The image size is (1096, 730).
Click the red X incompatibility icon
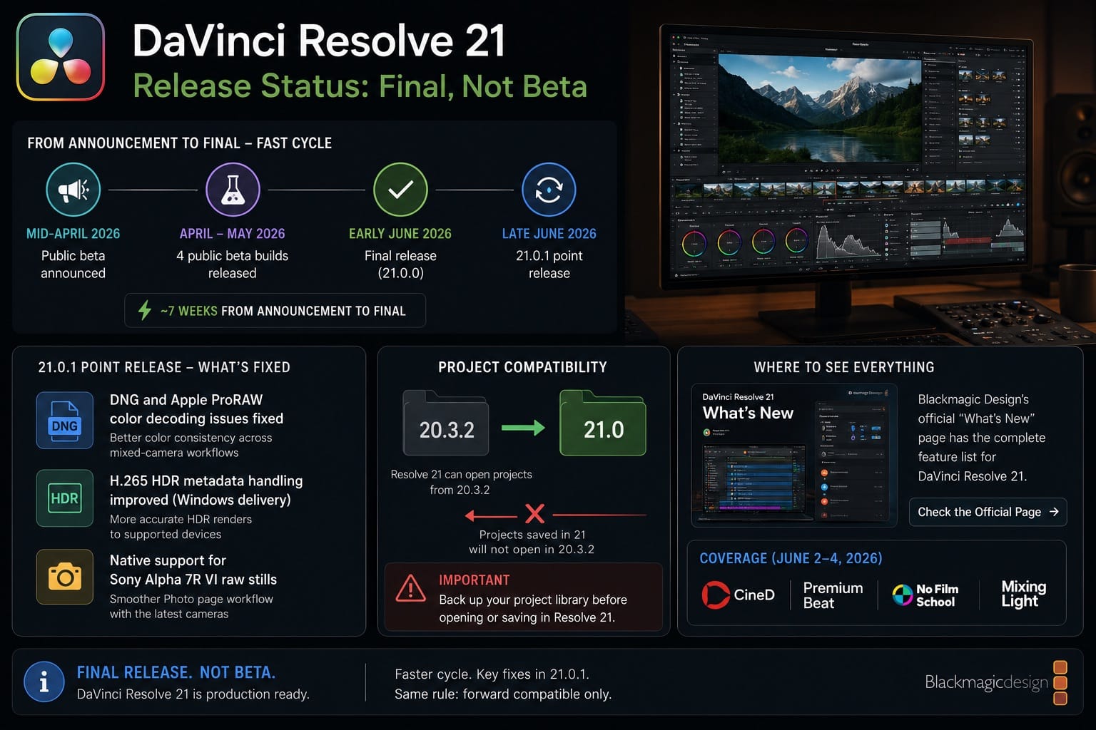(534, 513)
